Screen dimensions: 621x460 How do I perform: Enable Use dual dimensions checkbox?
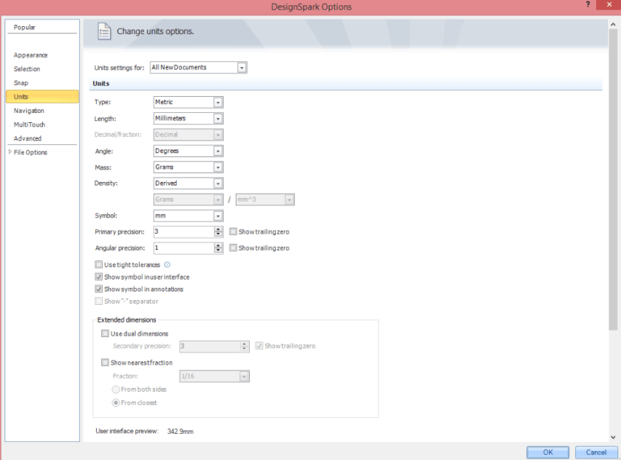point(105,334)
